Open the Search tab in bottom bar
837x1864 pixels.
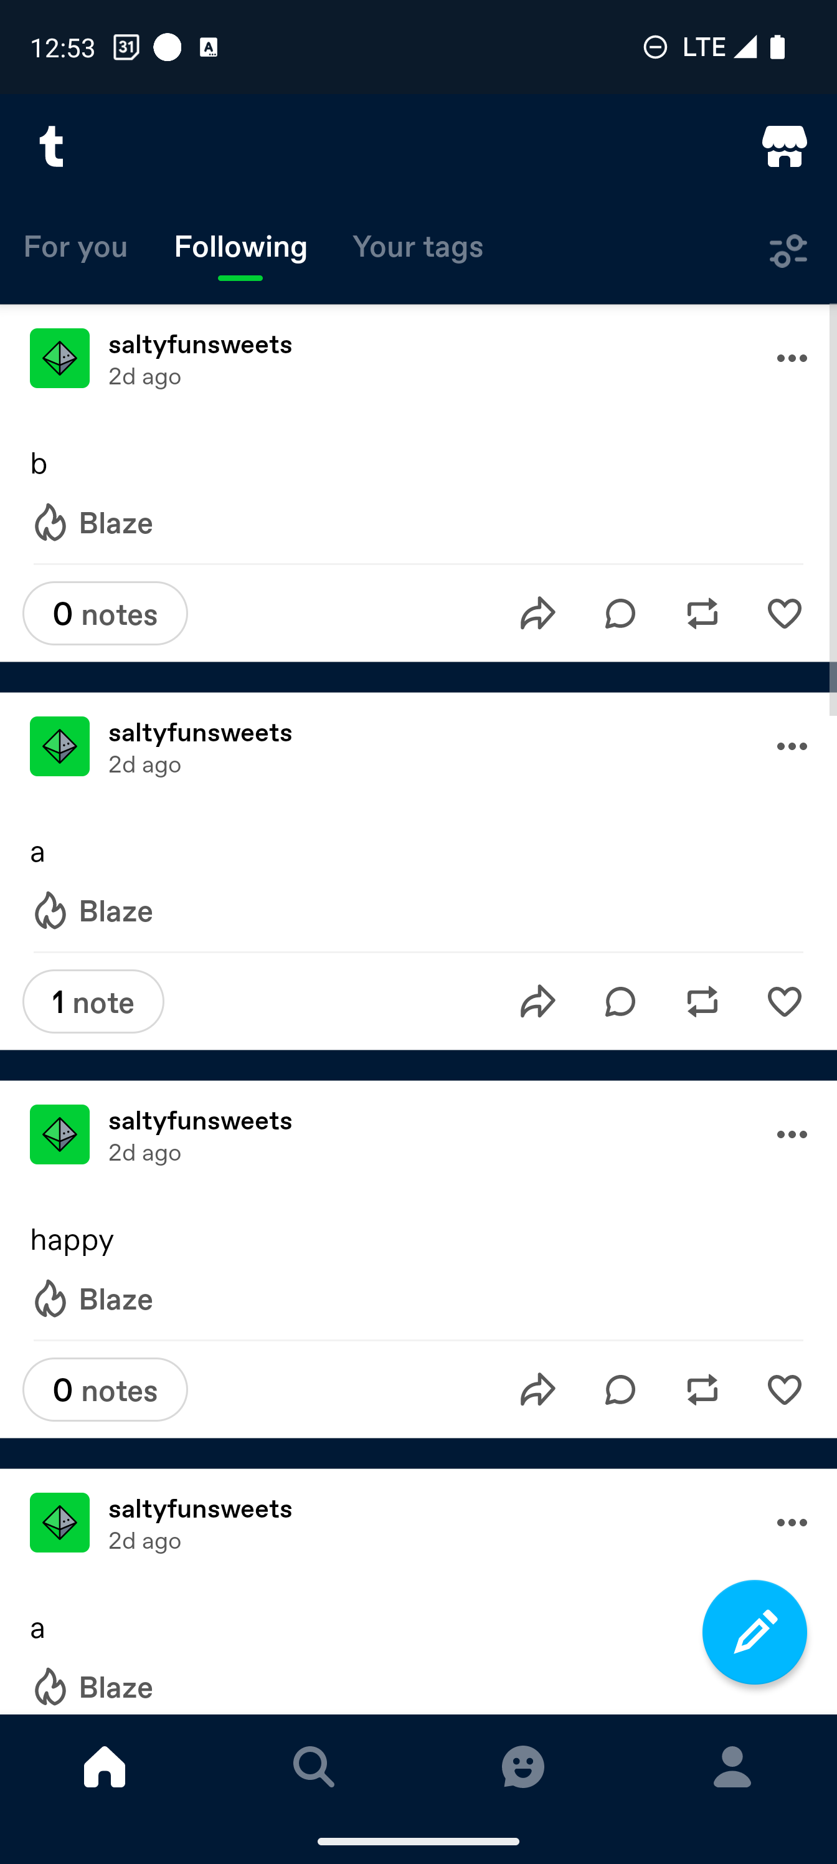click(314, 1766)
